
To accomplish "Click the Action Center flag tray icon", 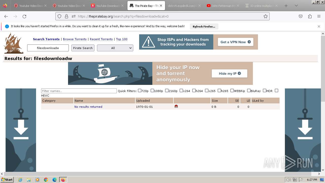I will 301,180.
